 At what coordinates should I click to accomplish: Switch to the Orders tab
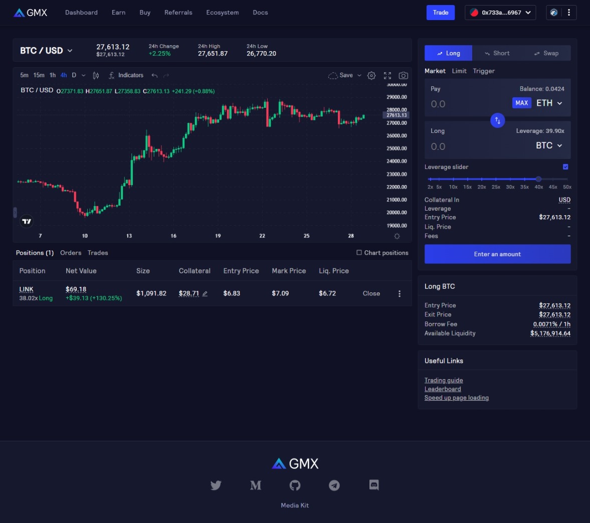point(71,253)
